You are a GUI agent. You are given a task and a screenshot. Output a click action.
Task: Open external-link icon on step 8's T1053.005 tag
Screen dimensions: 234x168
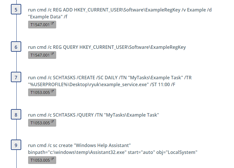52,122
